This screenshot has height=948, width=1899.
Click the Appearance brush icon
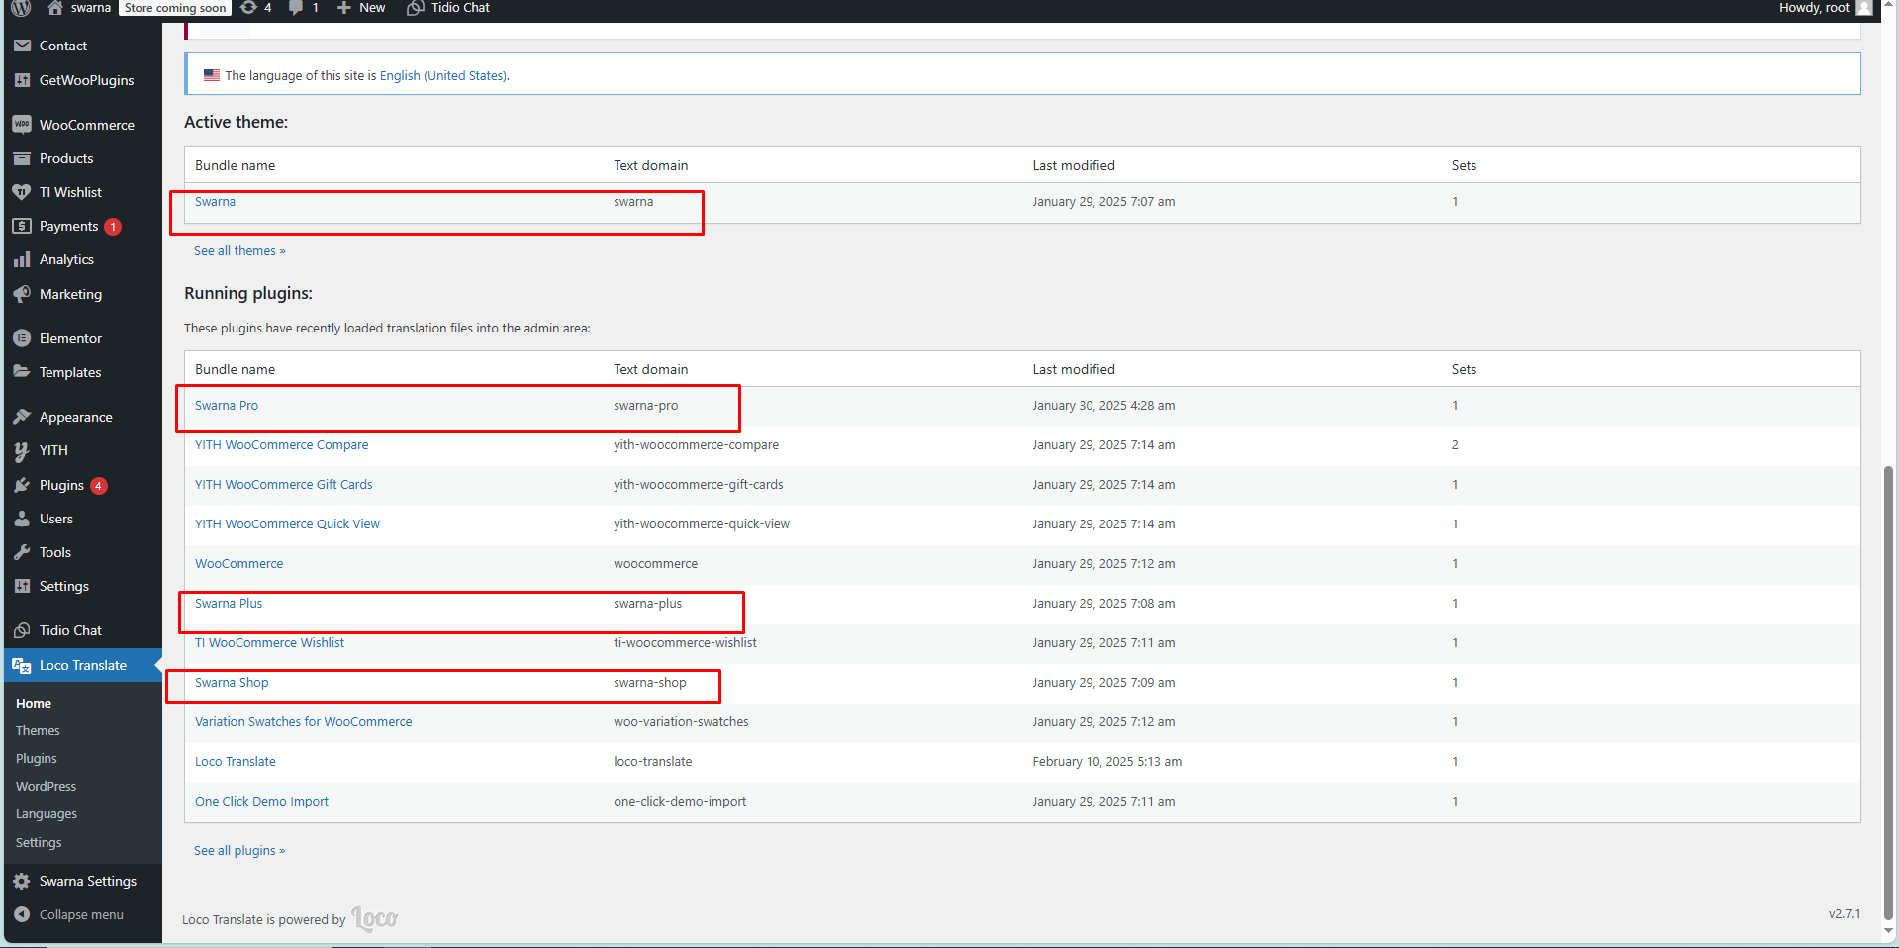[22, 417]
